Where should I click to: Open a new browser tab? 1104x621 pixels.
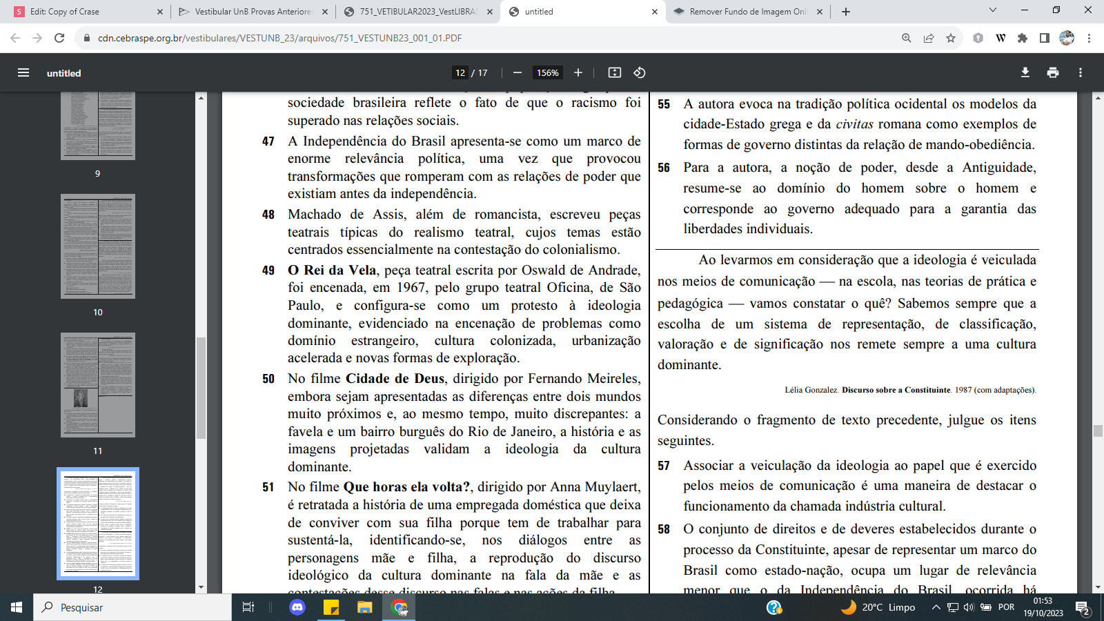pos(846,12)
